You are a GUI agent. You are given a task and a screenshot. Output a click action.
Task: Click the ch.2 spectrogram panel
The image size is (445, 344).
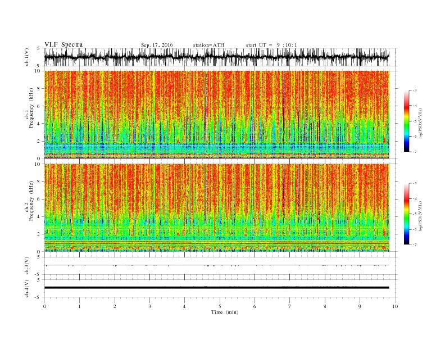217,207
